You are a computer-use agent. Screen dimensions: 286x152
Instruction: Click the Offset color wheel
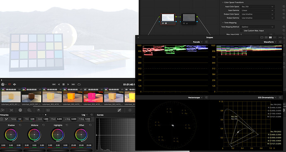point(81,135)
